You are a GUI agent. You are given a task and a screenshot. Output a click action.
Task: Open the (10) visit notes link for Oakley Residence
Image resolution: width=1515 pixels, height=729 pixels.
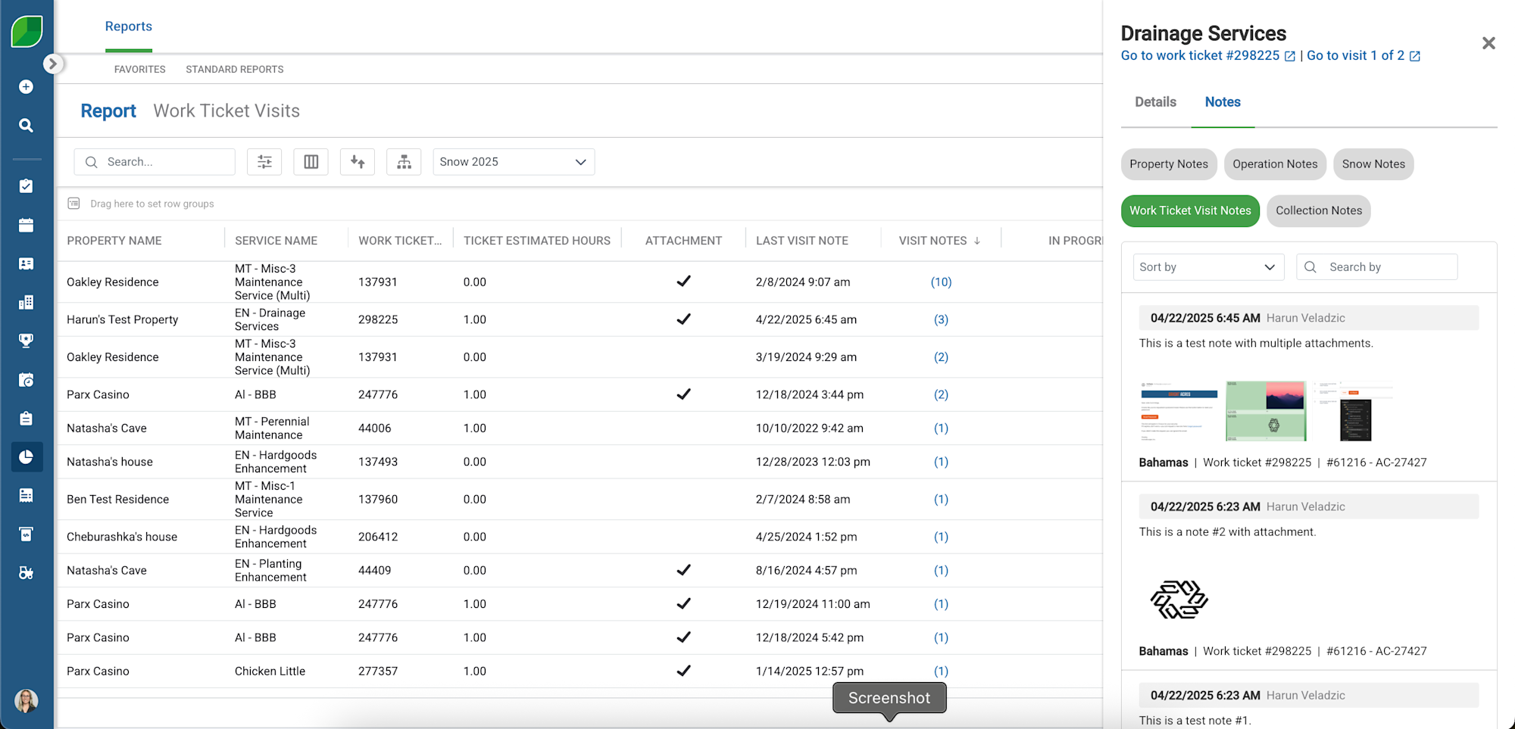click(941, 282)
